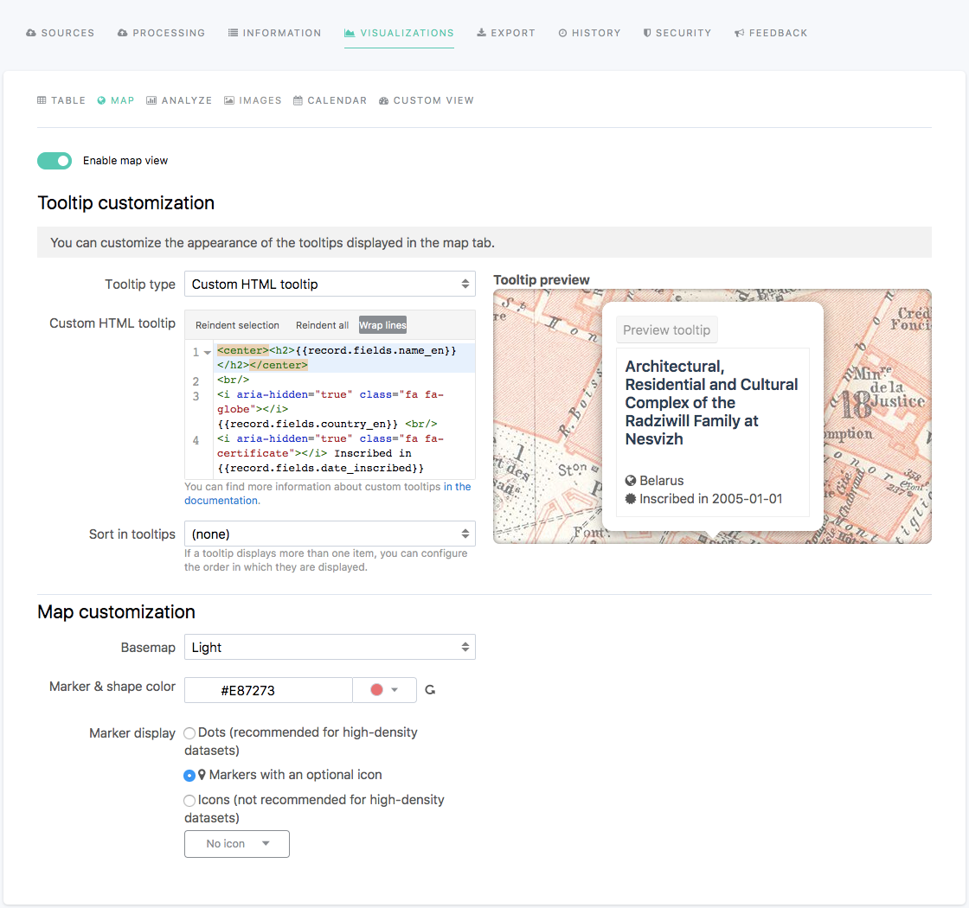This screenshot has height=908, width=969.
Task: Click the reset color icon beside the swatch
Action: [x=430, y=690]
